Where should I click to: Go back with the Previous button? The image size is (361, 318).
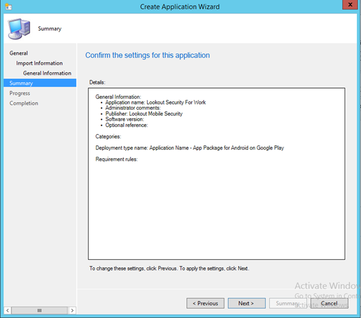205,303
